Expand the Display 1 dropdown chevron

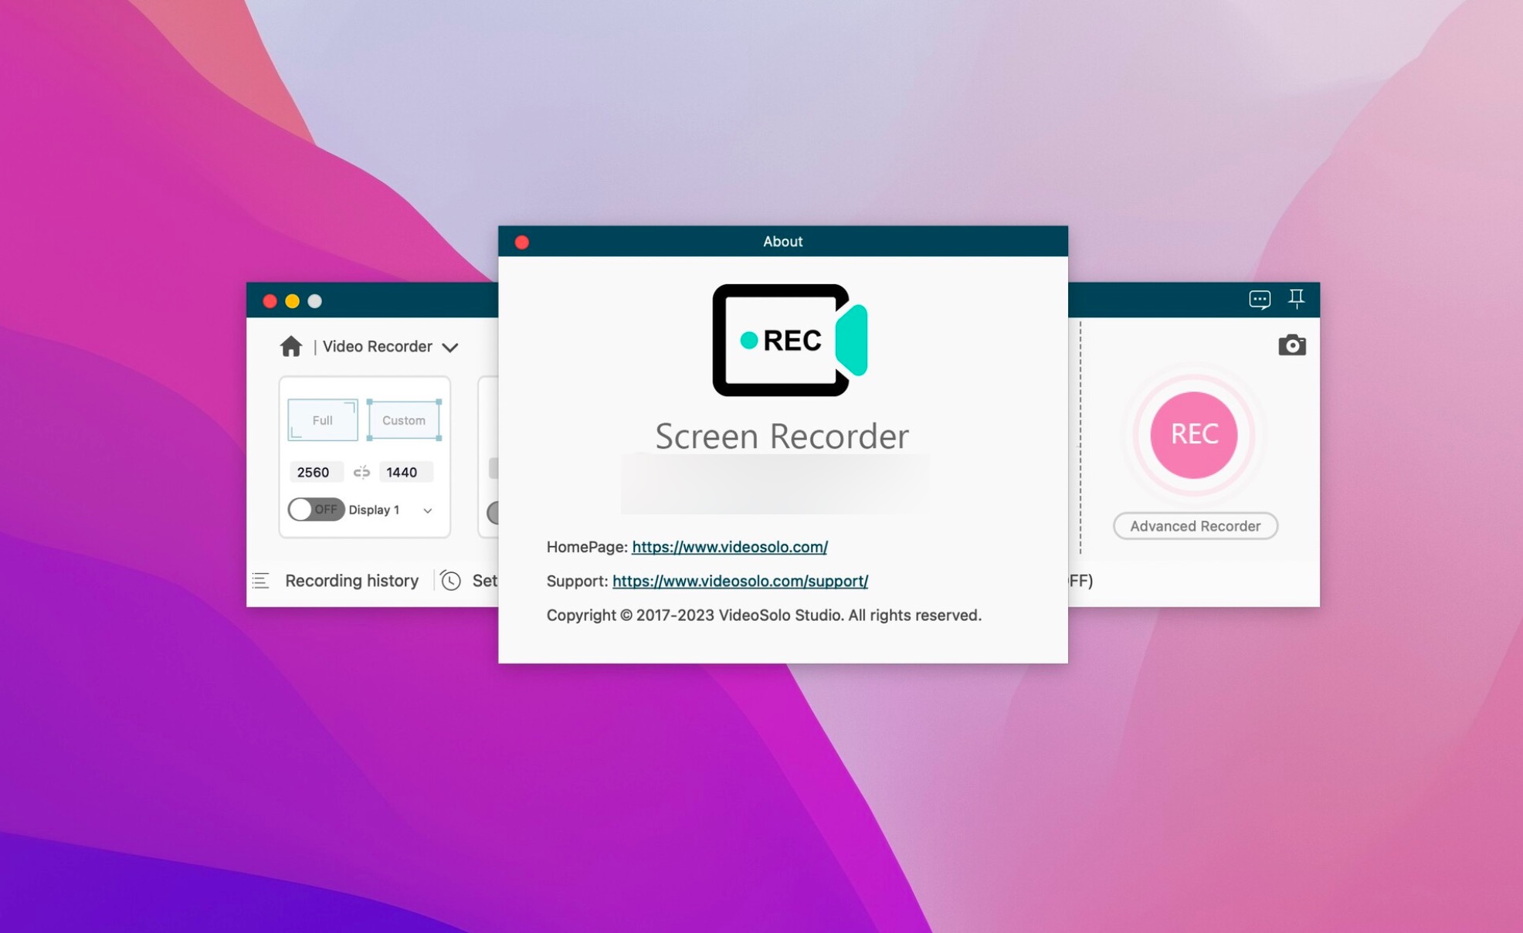pos(427,511)
